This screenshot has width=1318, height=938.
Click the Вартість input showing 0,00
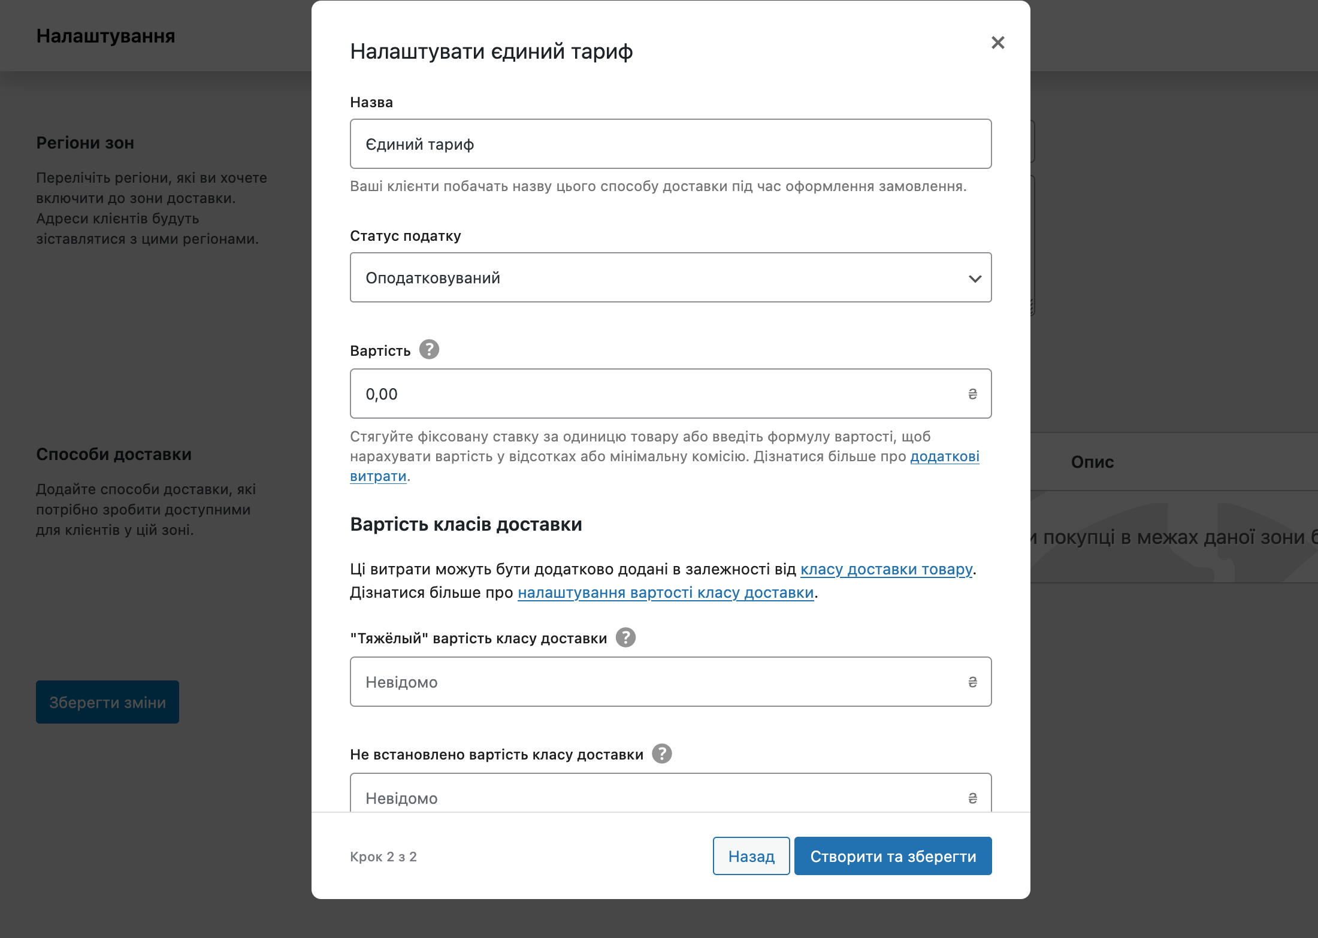point(670,394)
